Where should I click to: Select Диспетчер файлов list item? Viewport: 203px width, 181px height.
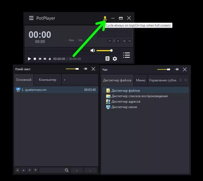pyautogui.click(x=145, y=90)
